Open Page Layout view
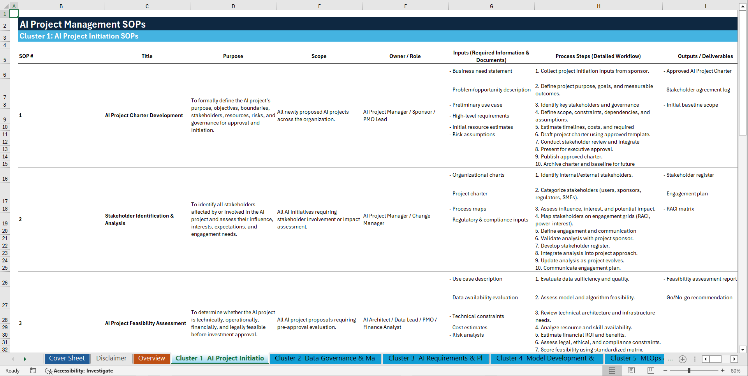 [631, 371]
